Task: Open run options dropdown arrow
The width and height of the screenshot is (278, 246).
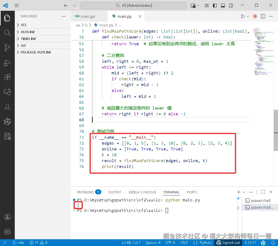Action: [248, 16]
